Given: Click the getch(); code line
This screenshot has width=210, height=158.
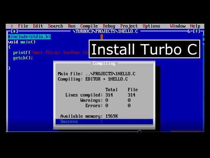Looking at the screenshot, I should pyautogui.click(x=23, y=58).
